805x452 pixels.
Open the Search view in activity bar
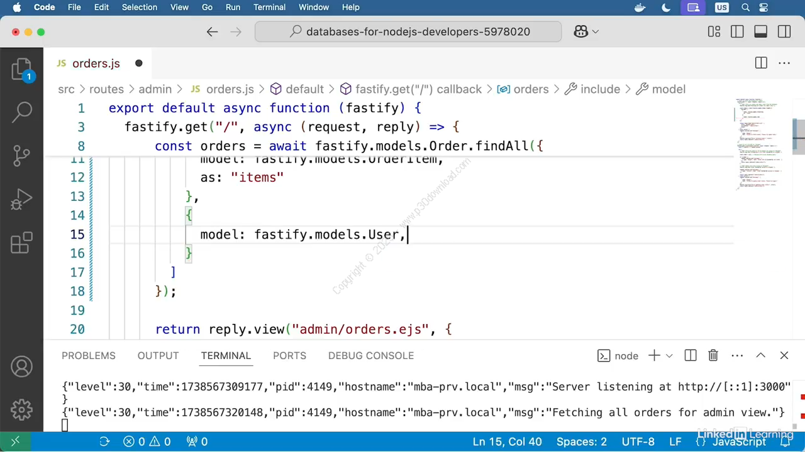click(21, 112)
